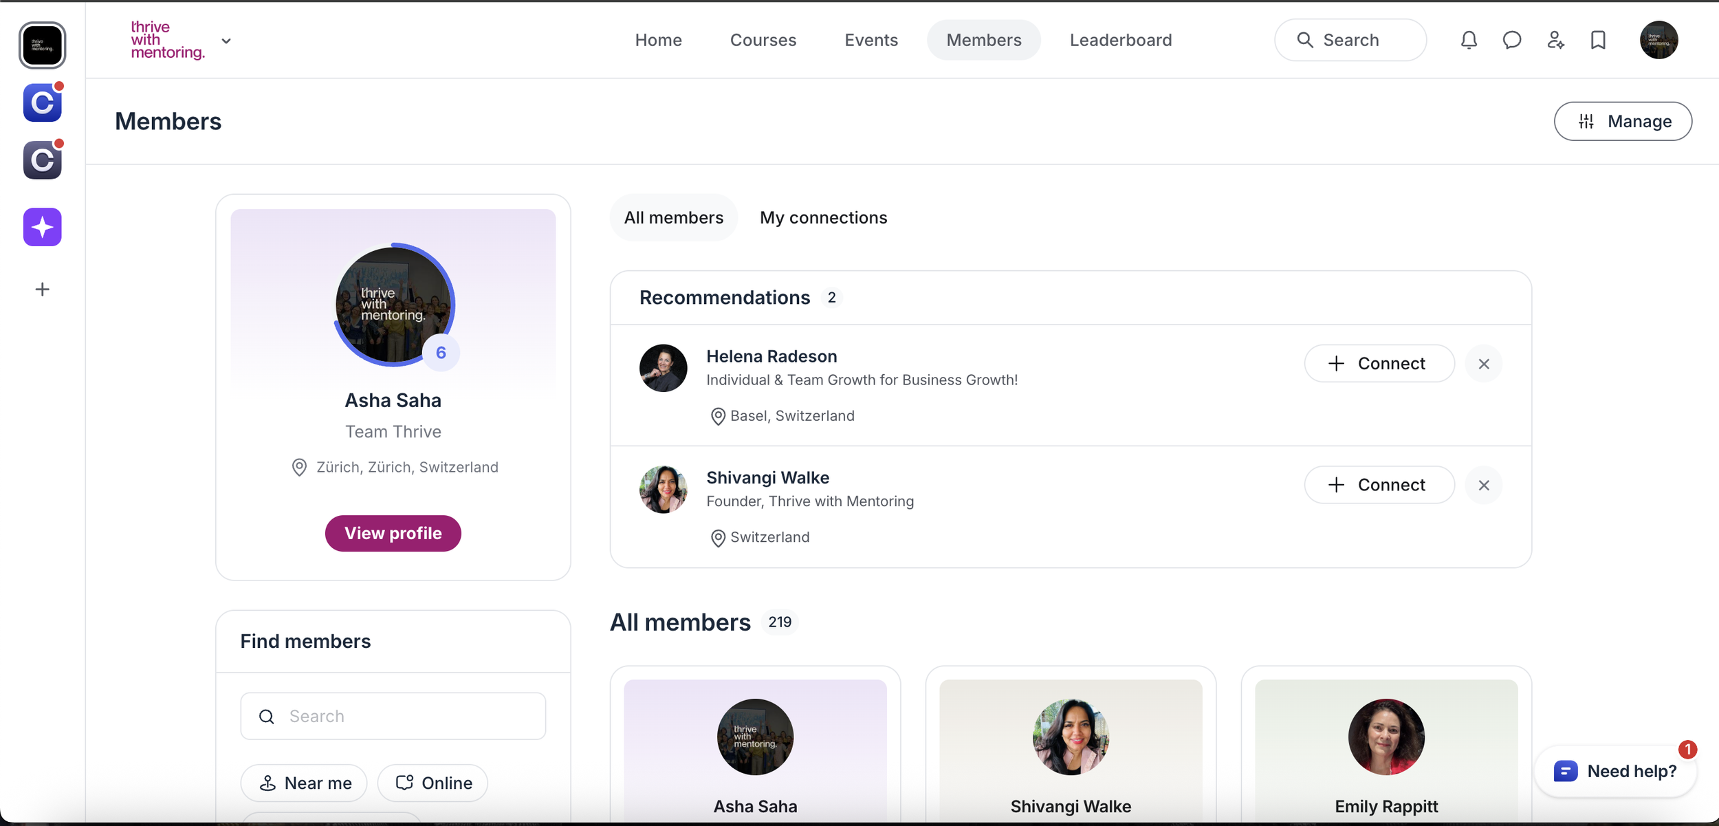Go to the Leaderboard menu item
The image size is (1719, 826).
coord(1120,40)
